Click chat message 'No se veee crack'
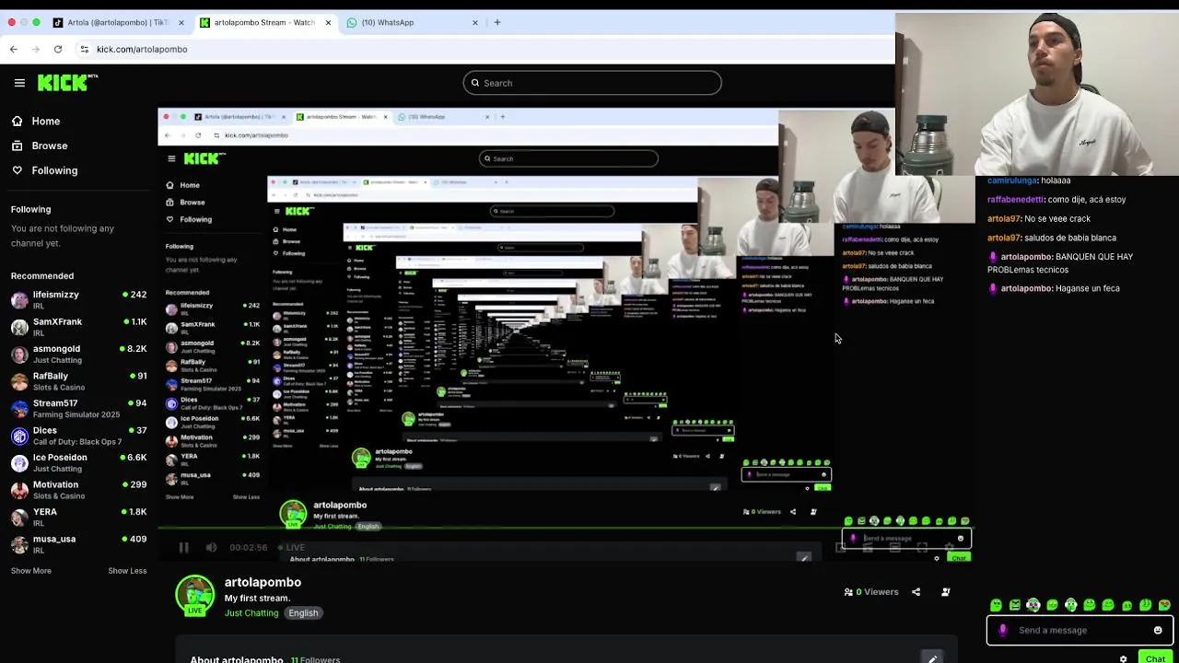This screenshot has width=1179, height=663. coord(1057,219)
